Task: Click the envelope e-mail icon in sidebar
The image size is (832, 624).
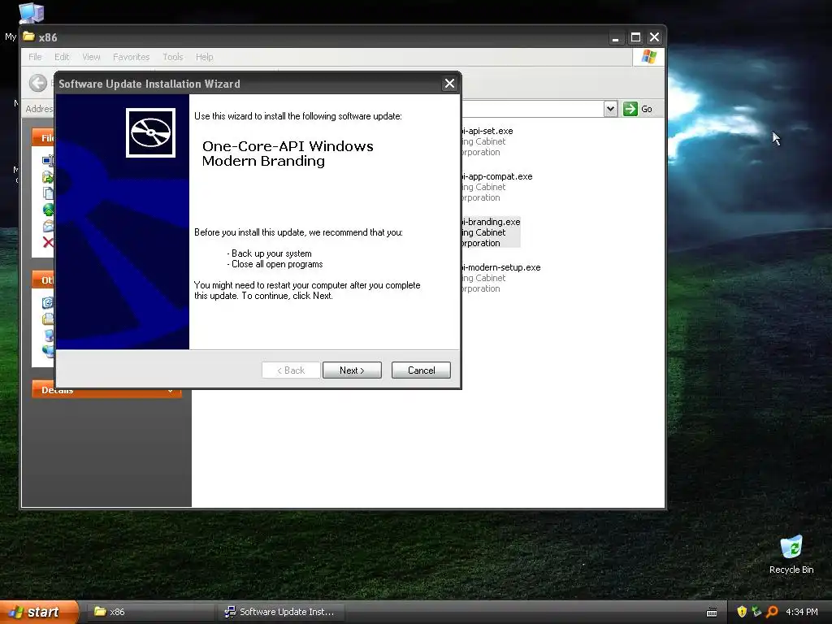Action: [48, 226]
